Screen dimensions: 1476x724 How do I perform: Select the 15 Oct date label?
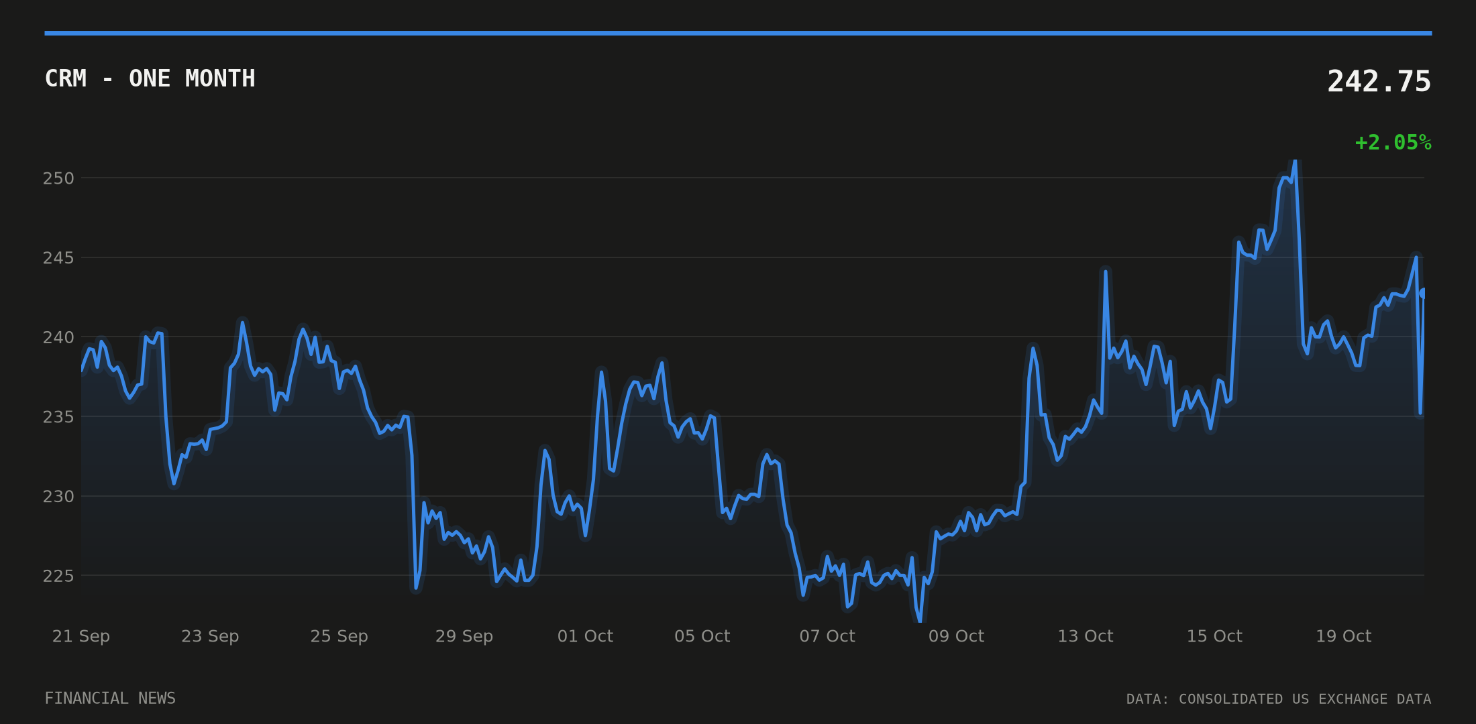[1214, 636]
